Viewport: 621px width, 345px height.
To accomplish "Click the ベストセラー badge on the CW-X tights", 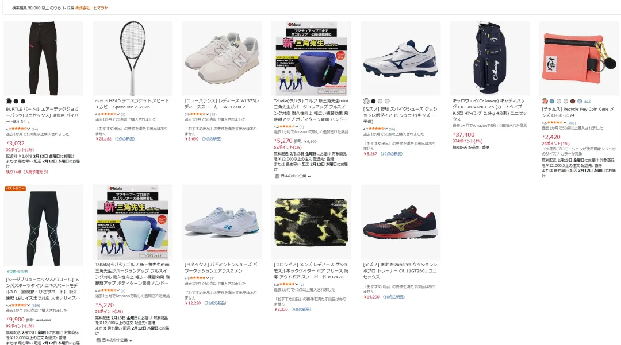I will click(15, 188).
